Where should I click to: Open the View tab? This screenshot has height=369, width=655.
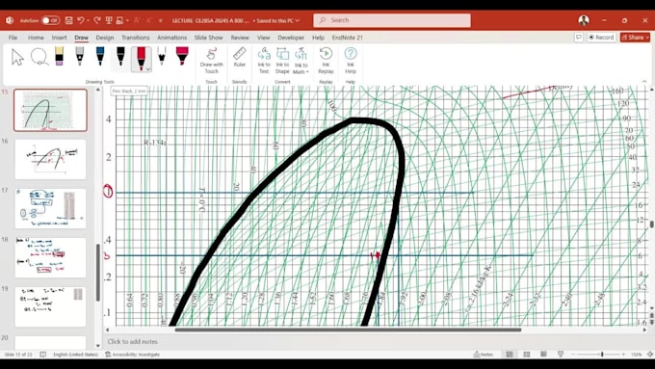tap(263, 38)
